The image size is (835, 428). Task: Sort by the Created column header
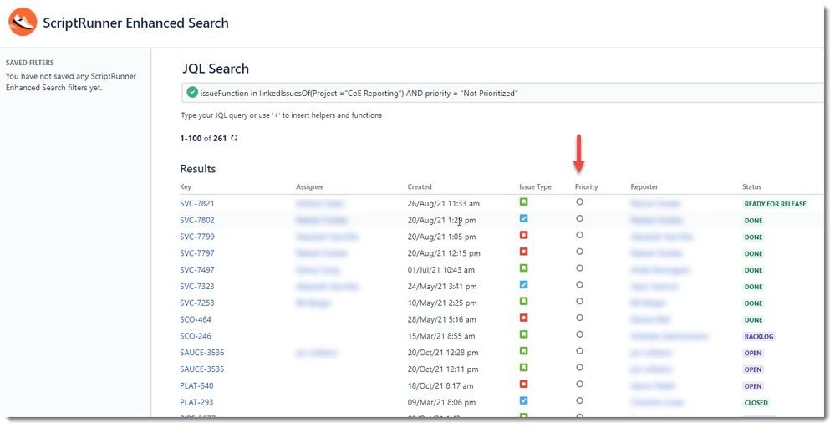(x=420, y=187)
